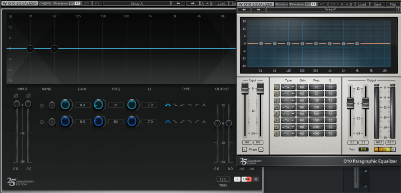Screen dimensions: 401x193
Task: Toggle band 1 power in dark window
Action: [x=42, y=105]
